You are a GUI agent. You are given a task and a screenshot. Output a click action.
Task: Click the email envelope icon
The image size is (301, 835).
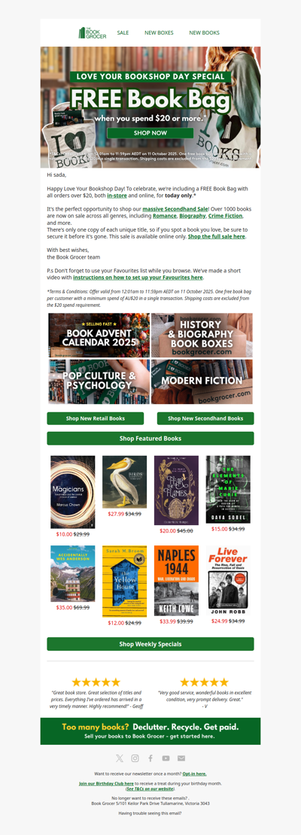pos(181,758)
